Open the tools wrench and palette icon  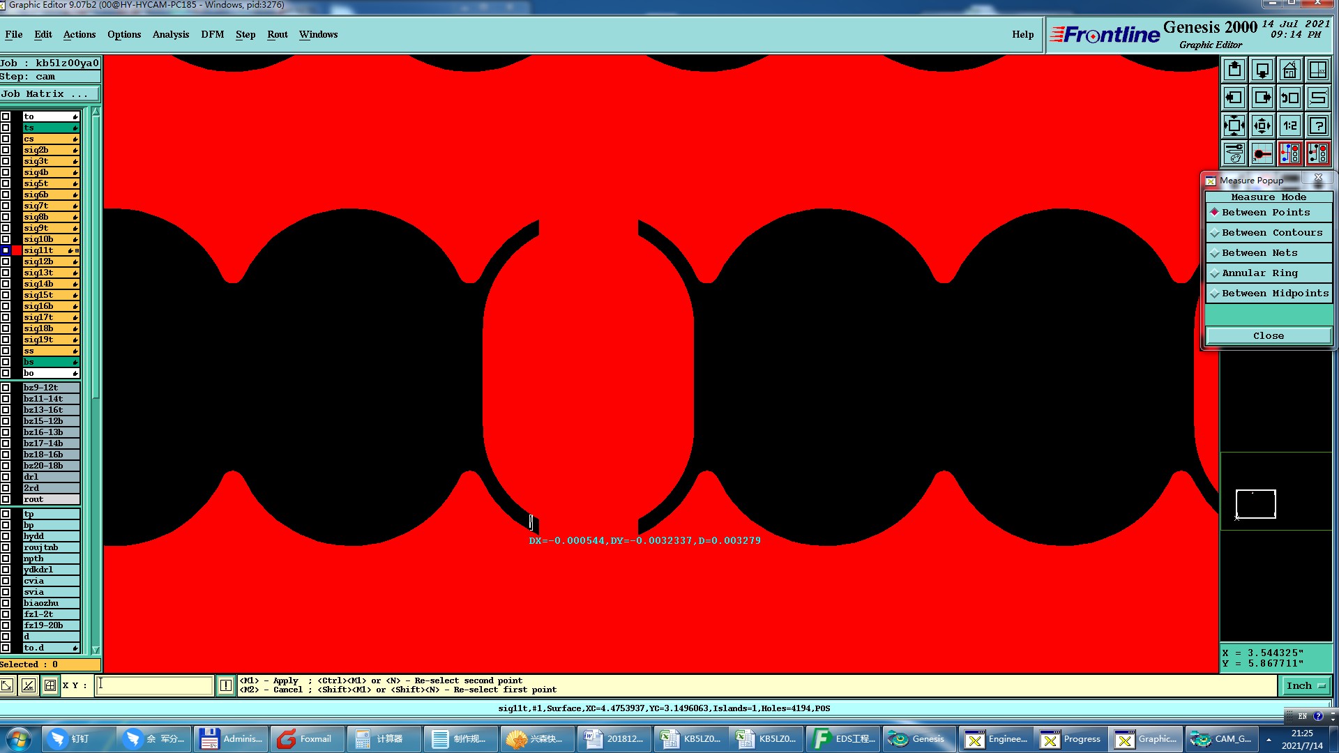(1234, 153)
